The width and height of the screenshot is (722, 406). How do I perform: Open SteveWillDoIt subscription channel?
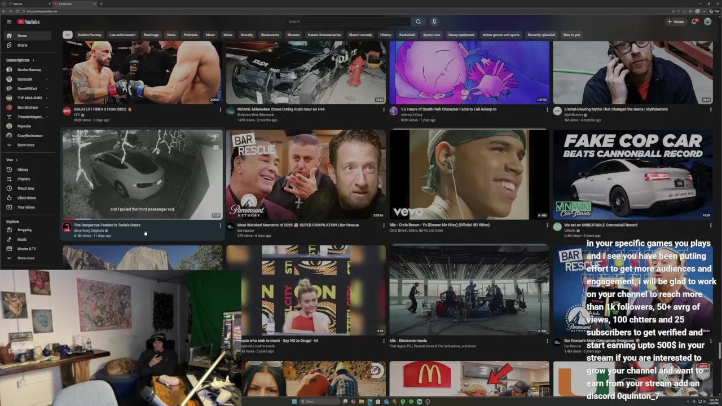(x=28, y=89)
